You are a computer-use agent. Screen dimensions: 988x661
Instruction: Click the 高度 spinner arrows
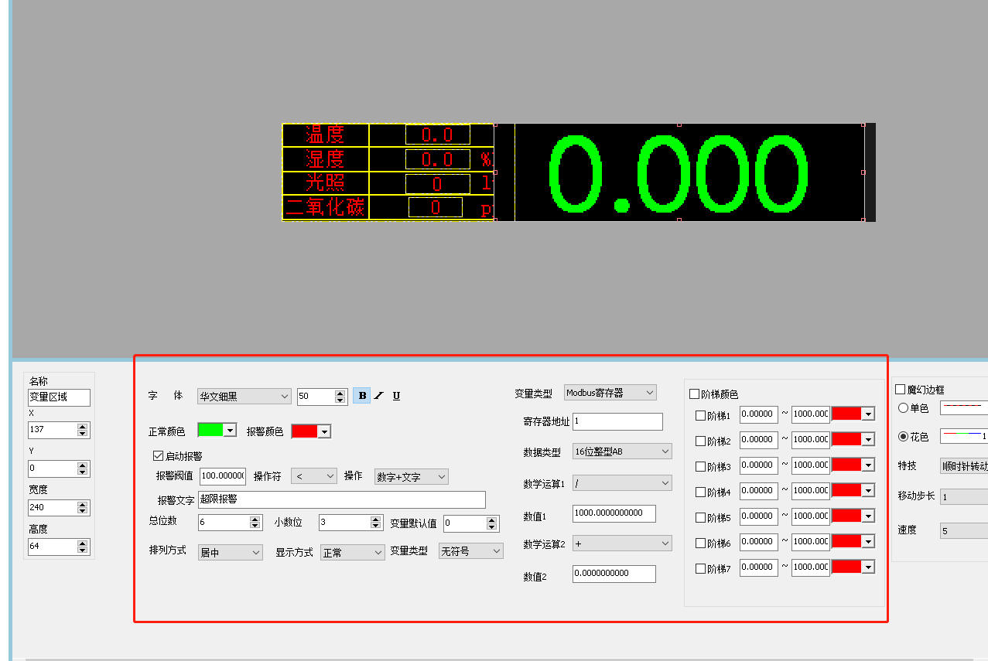(83, 547)
